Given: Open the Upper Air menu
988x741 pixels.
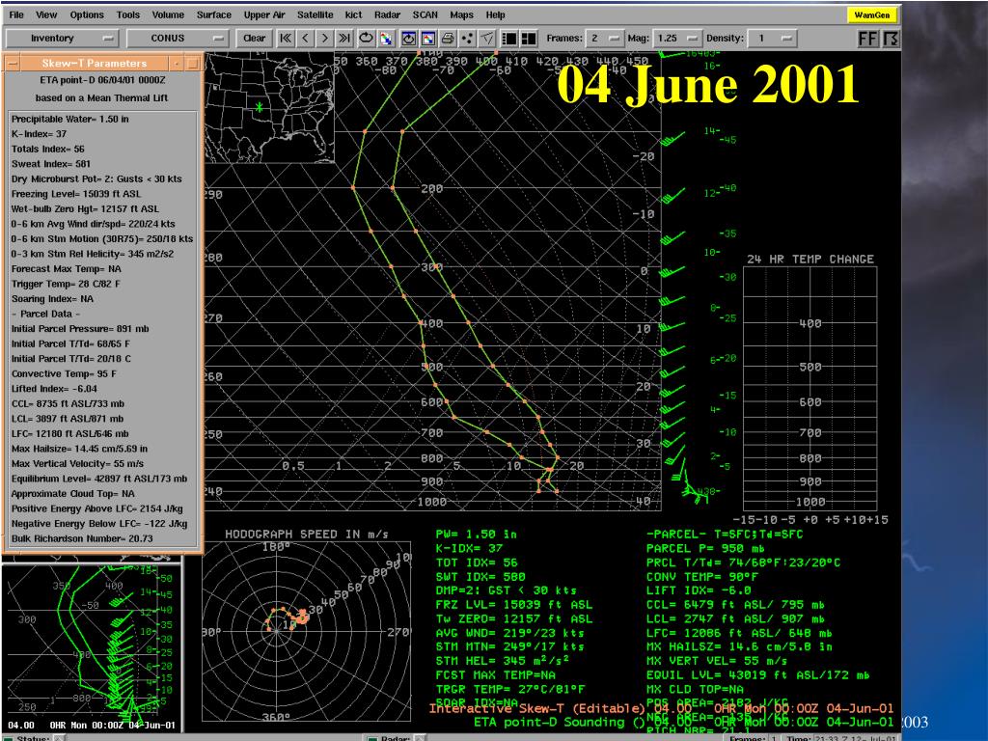Looking at the screenshot, I should 264,14.
